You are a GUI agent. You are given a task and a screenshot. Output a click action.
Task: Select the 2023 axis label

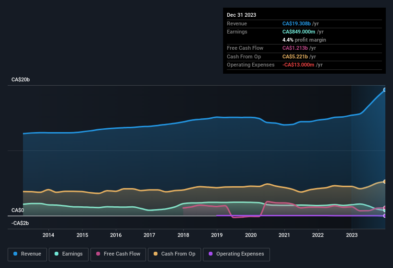(352, 235)
